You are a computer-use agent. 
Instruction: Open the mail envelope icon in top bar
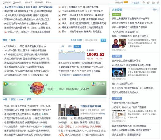(153, 2)
